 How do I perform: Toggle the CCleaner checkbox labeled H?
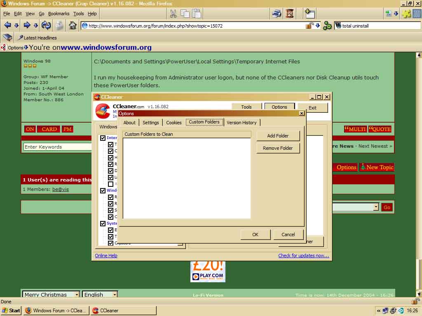click(110, 158)
